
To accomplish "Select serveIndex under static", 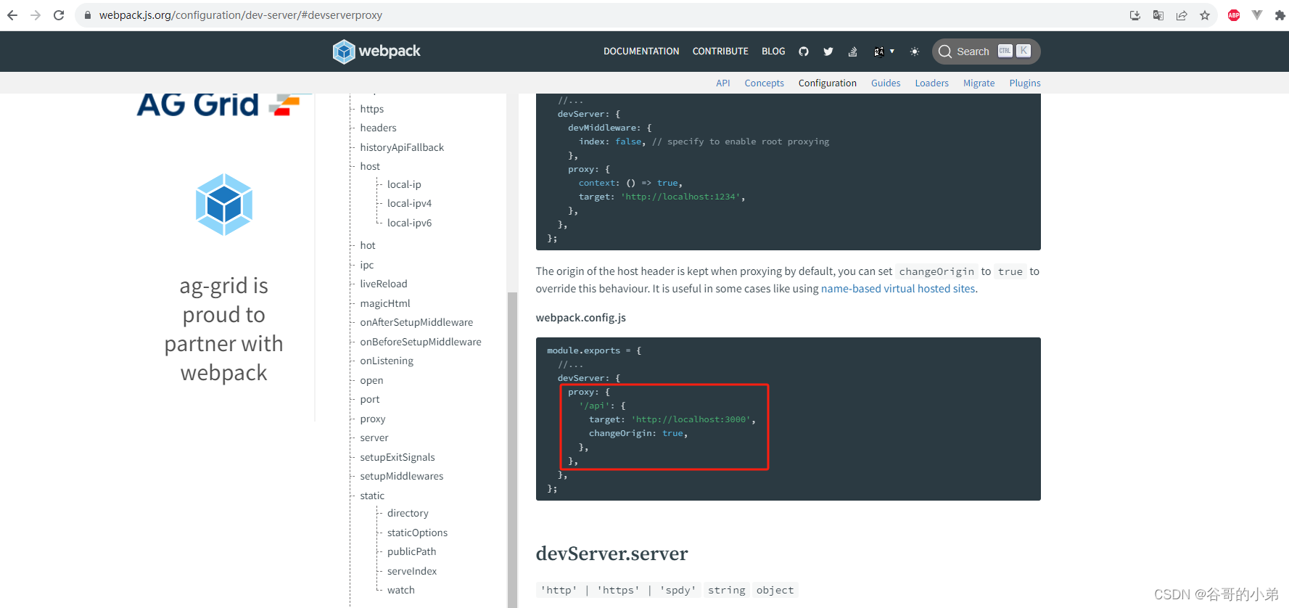I will [x=412, y=571].
